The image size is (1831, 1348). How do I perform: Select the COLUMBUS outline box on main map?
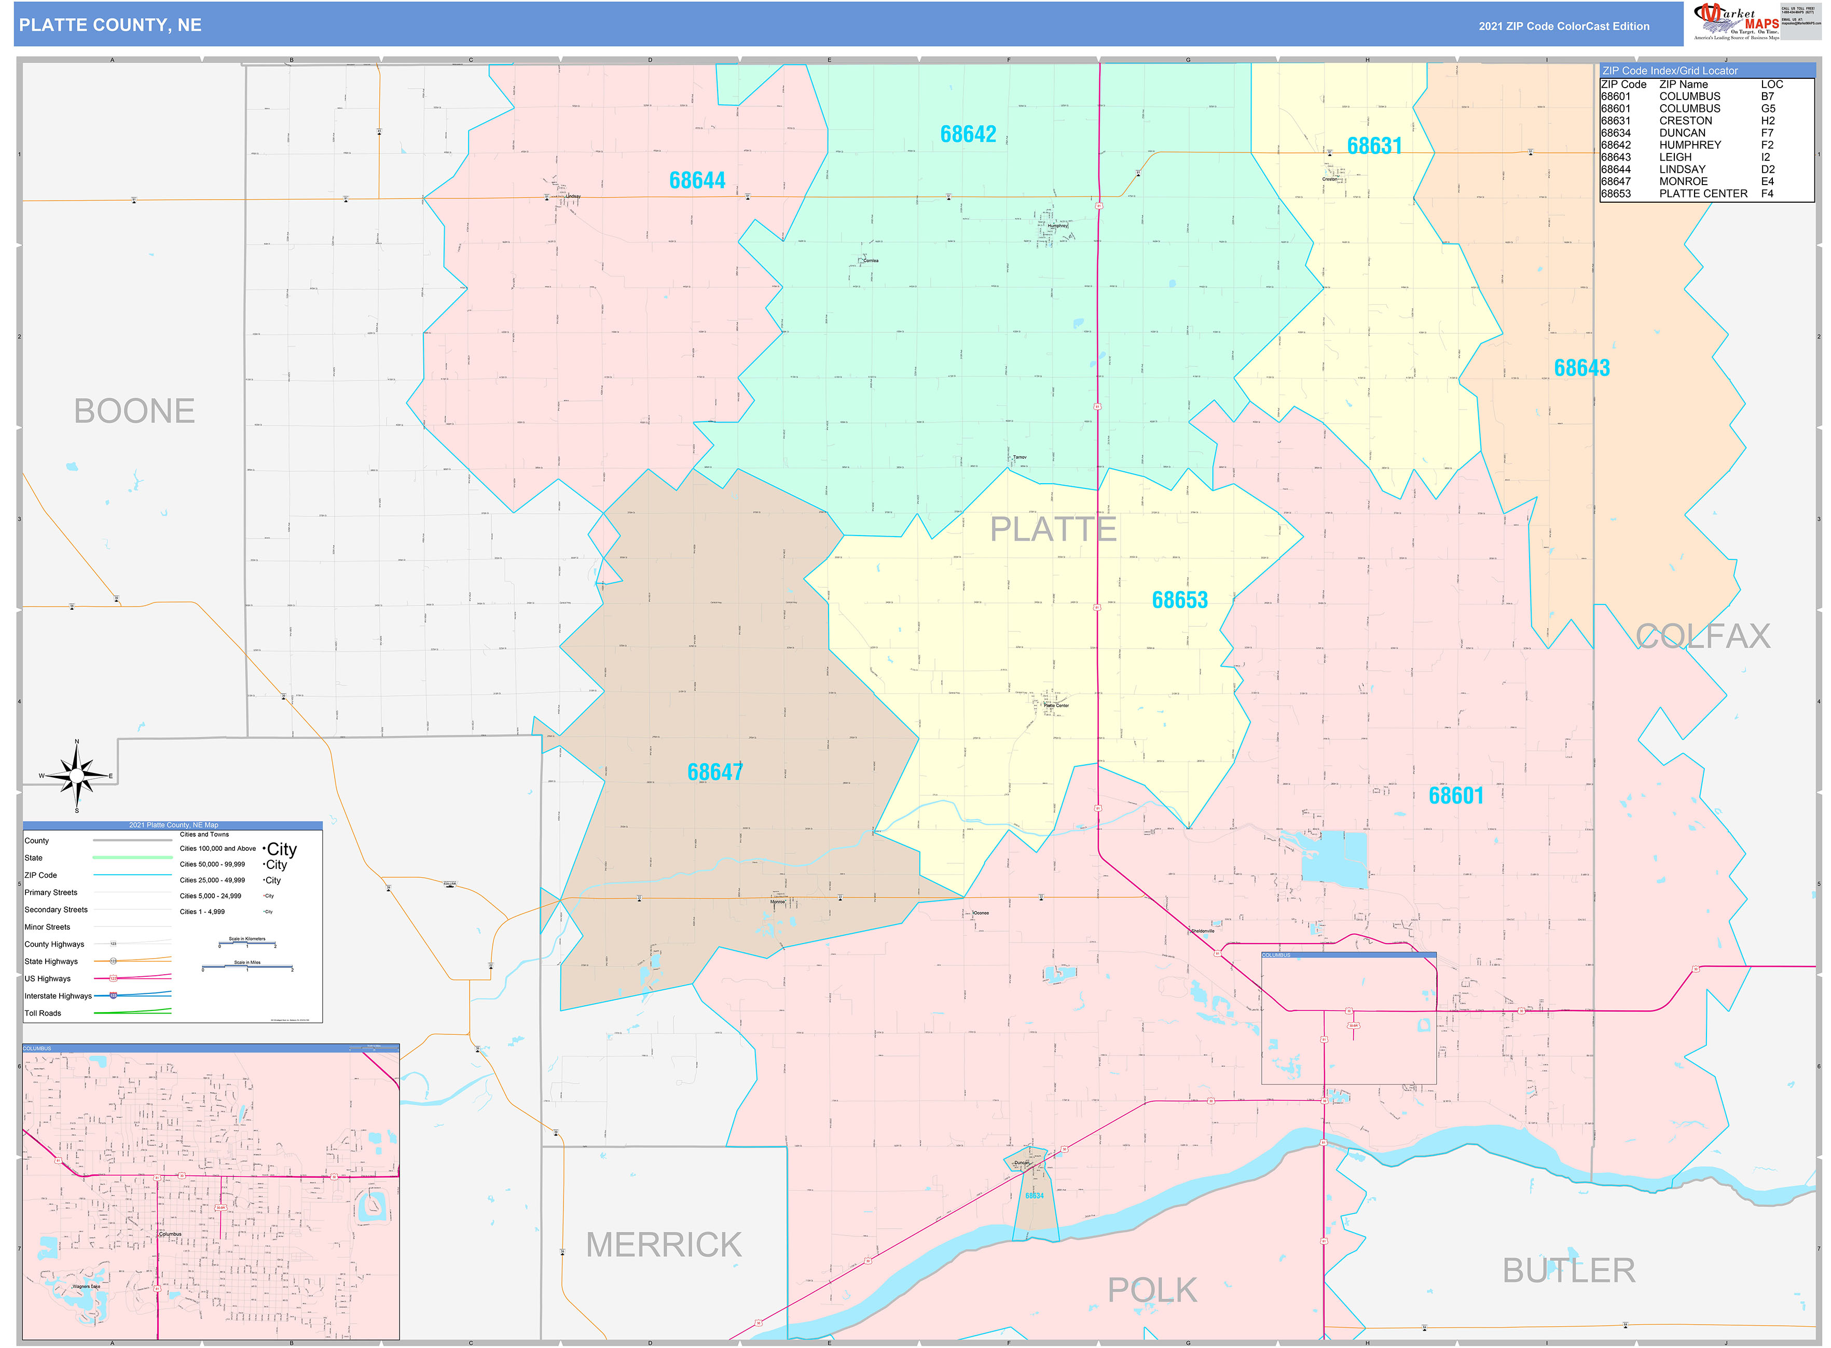coord(1348,1018)
